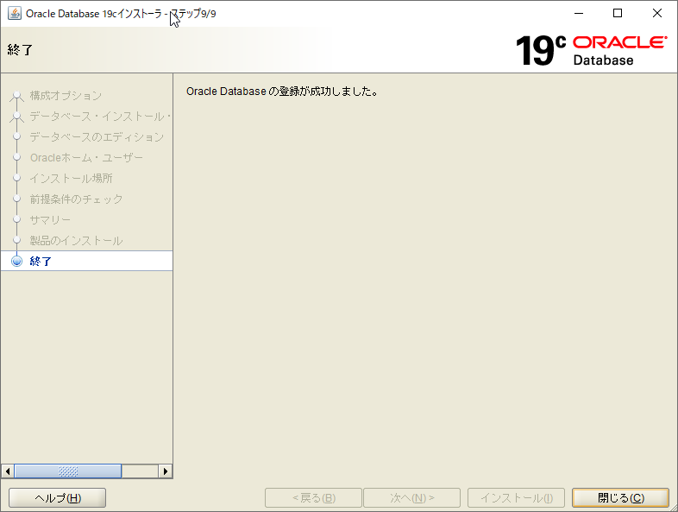The height and width of the screenshot is (512, 678).
Task: Select the サマリー step
Action: coord(50,220)
